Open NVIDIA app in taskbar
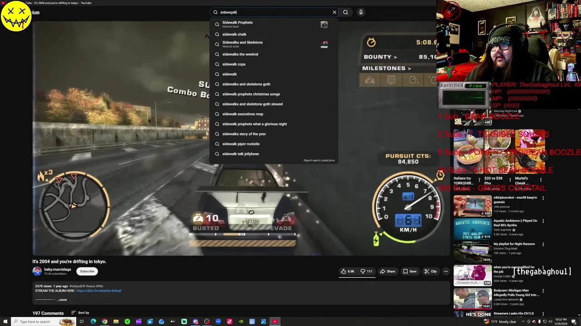The height and width of the screenshot is (326, 581). point(241,321)
